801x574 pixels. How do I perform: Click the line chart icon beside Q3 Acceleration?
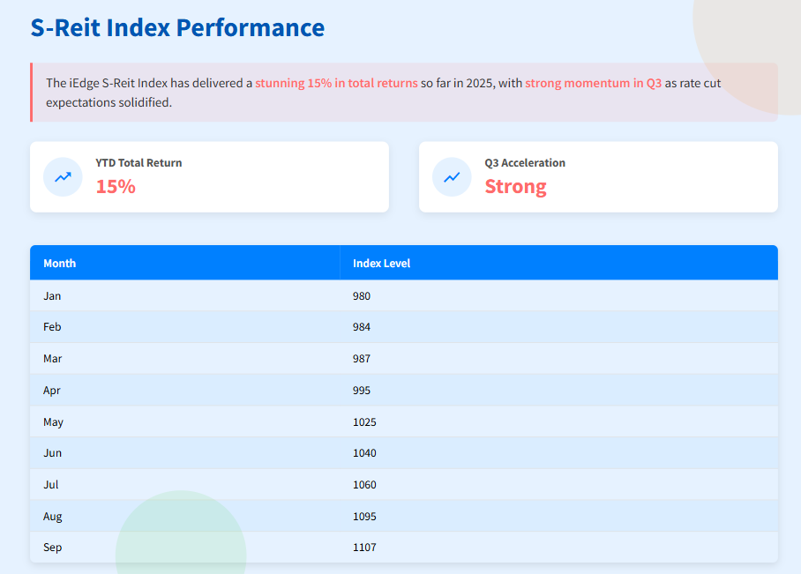pos(452,177)
